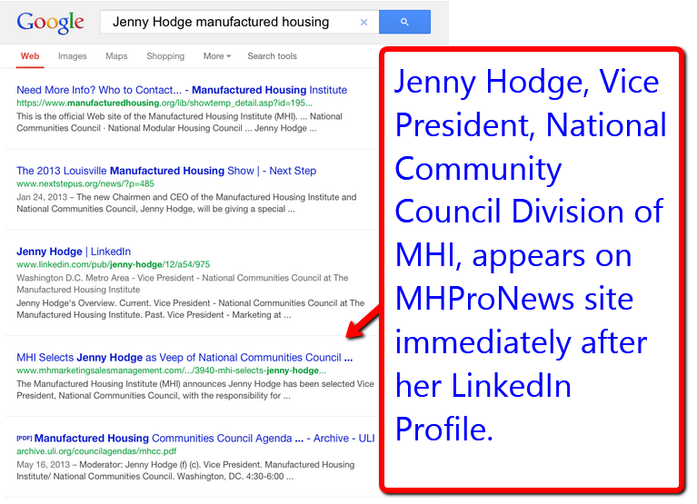
Task: Click the Google logo
Action: click(50, 23)
